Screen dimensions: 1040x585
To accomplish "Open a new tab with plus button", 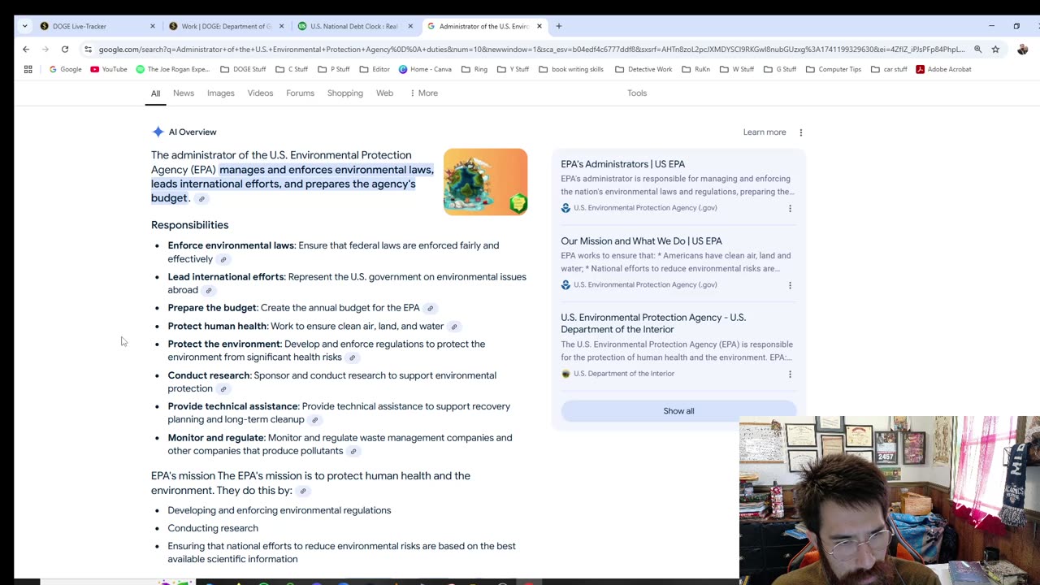I will click(x=558, y=26).
